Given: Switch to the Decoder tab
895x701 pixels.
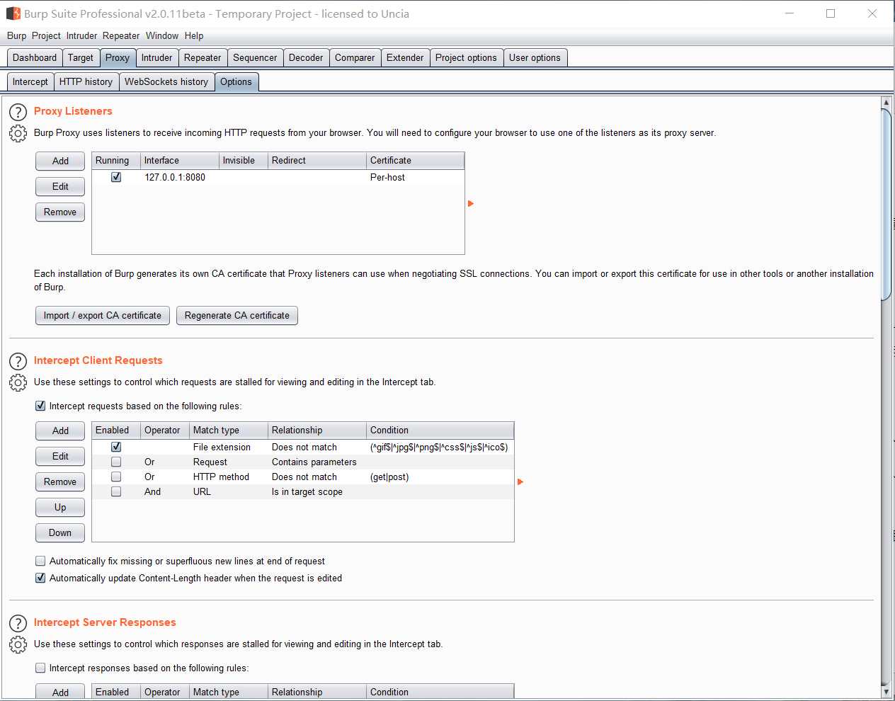Looking at the screenshot, I should pos(306,57).
